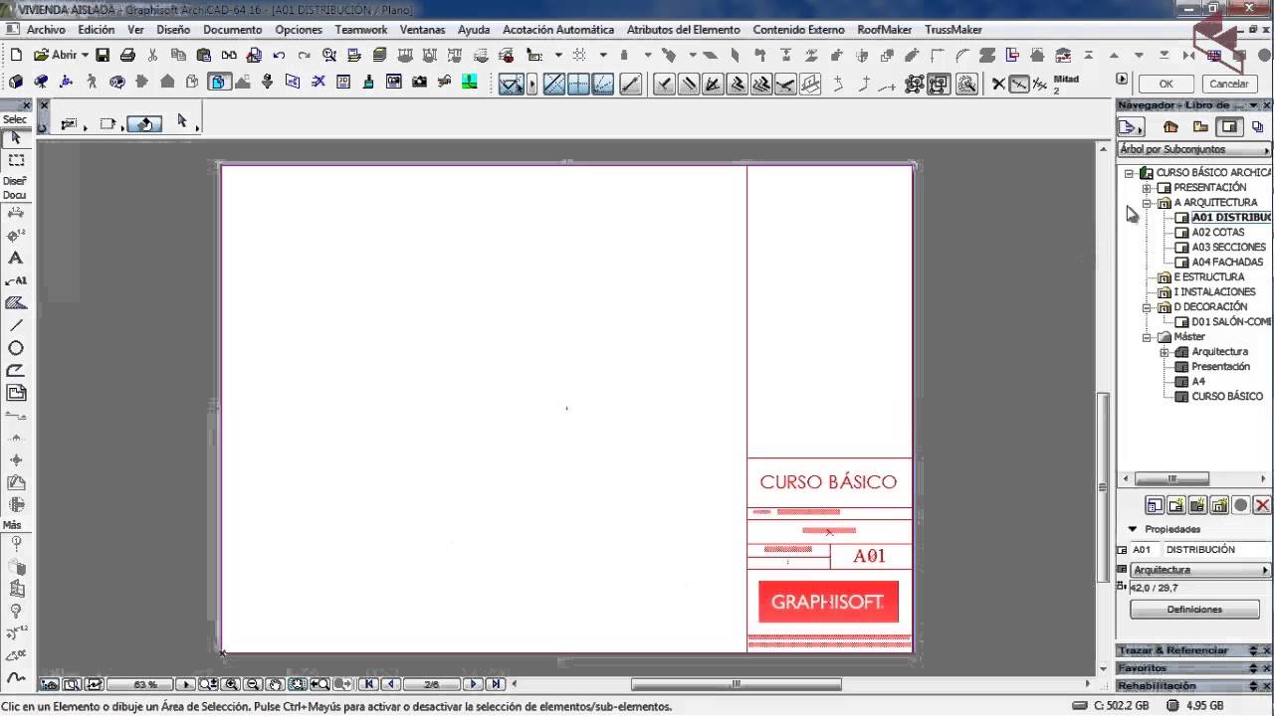Select D01 SALÓN-COMEDOR layout in tree

(1231, 322)
